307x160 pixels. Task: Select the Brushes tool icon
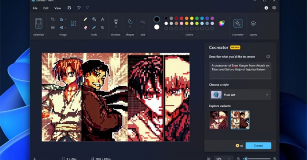point(116,21)
